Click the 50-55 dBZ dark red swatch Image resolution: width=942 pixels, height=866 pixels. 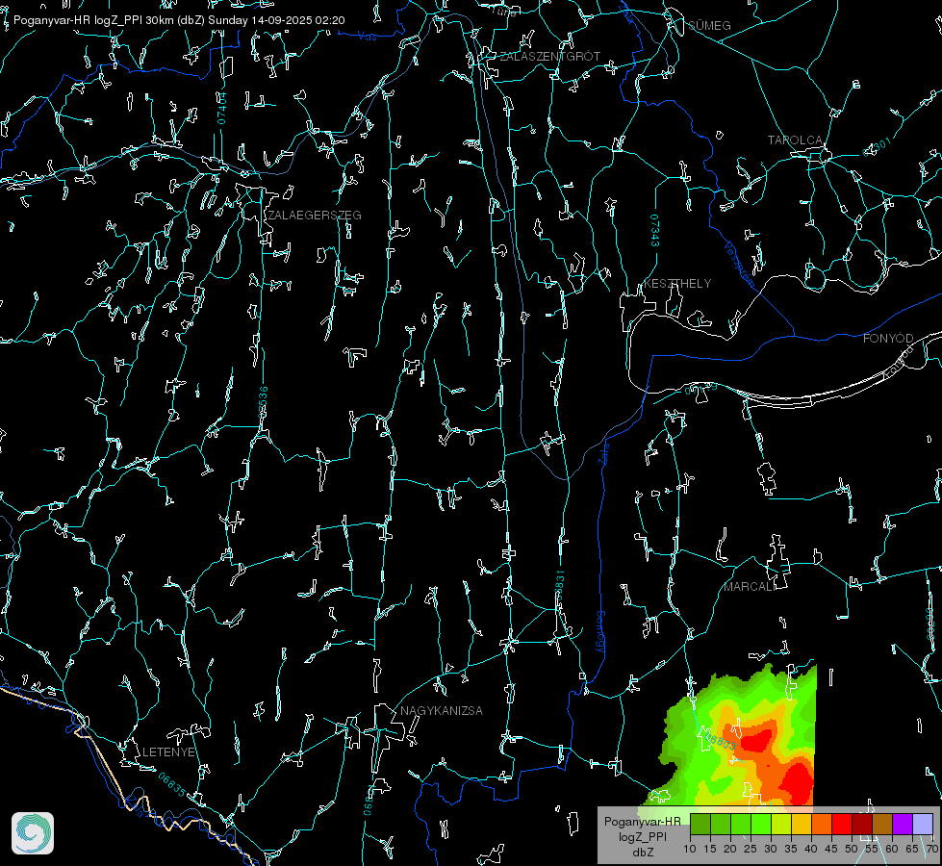pos(862,824)
